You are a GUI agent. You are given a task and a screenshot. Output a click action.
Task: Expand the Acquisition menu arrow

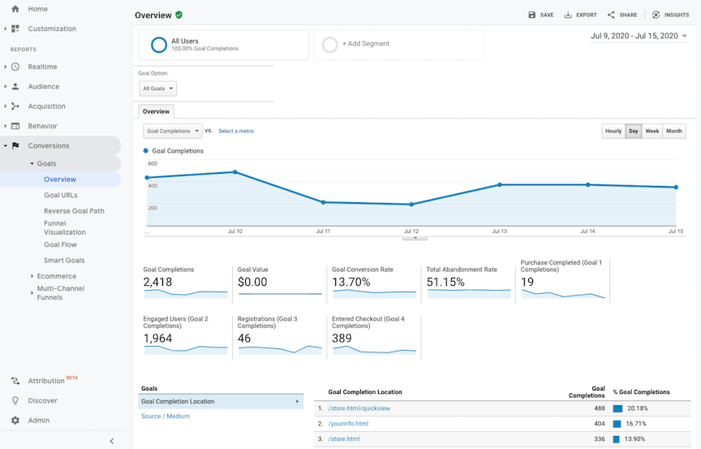[x=6, y=106]
